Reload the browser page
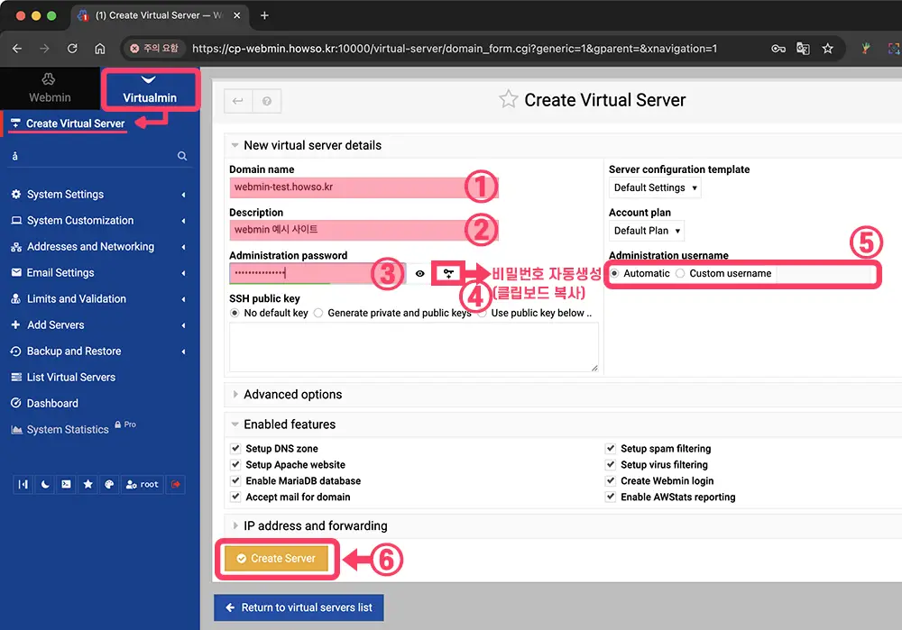Screen dimensions: 902x630 72,49
